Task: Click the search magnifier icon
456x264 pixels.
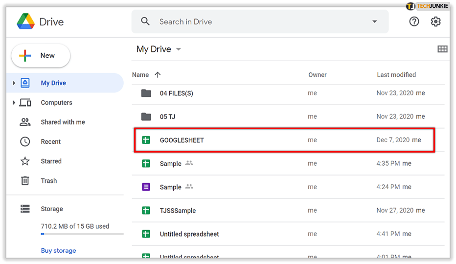Action: tap(145, 22)
